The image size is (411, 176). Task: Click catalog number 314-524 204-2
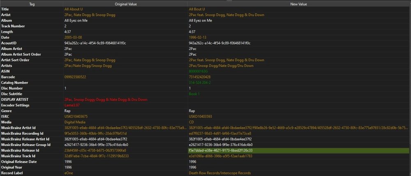(200, 82)
